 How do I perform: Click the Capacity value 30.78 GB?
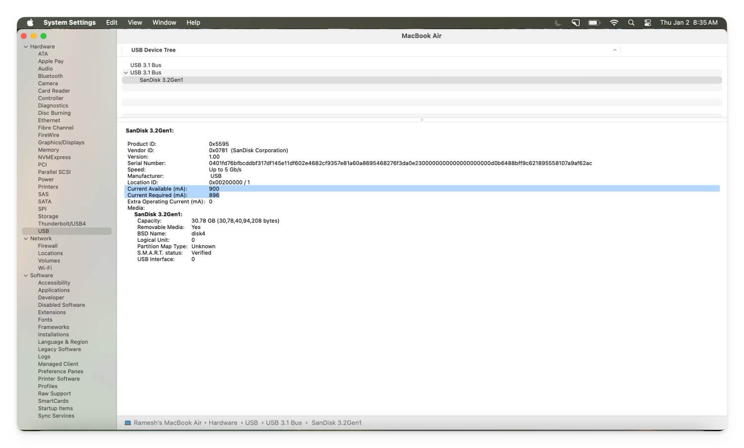click(x=235, y=221)
